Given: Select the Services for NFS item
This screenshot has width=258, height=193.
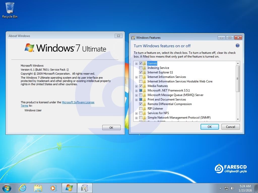Looking at the screenshot, I should point(158,113).
